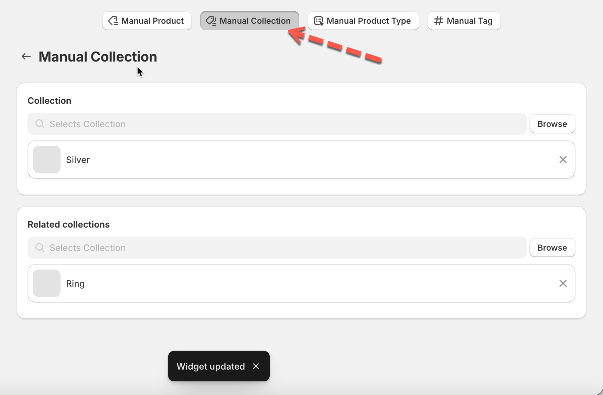Select the Ring collection name
This screenshot has height=395, width=603.
[75, 284]
